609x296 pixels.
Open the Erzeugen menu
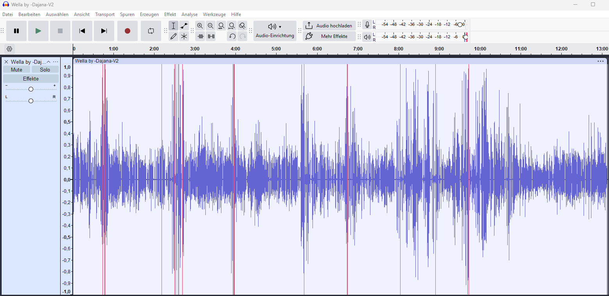click(149, 14)
